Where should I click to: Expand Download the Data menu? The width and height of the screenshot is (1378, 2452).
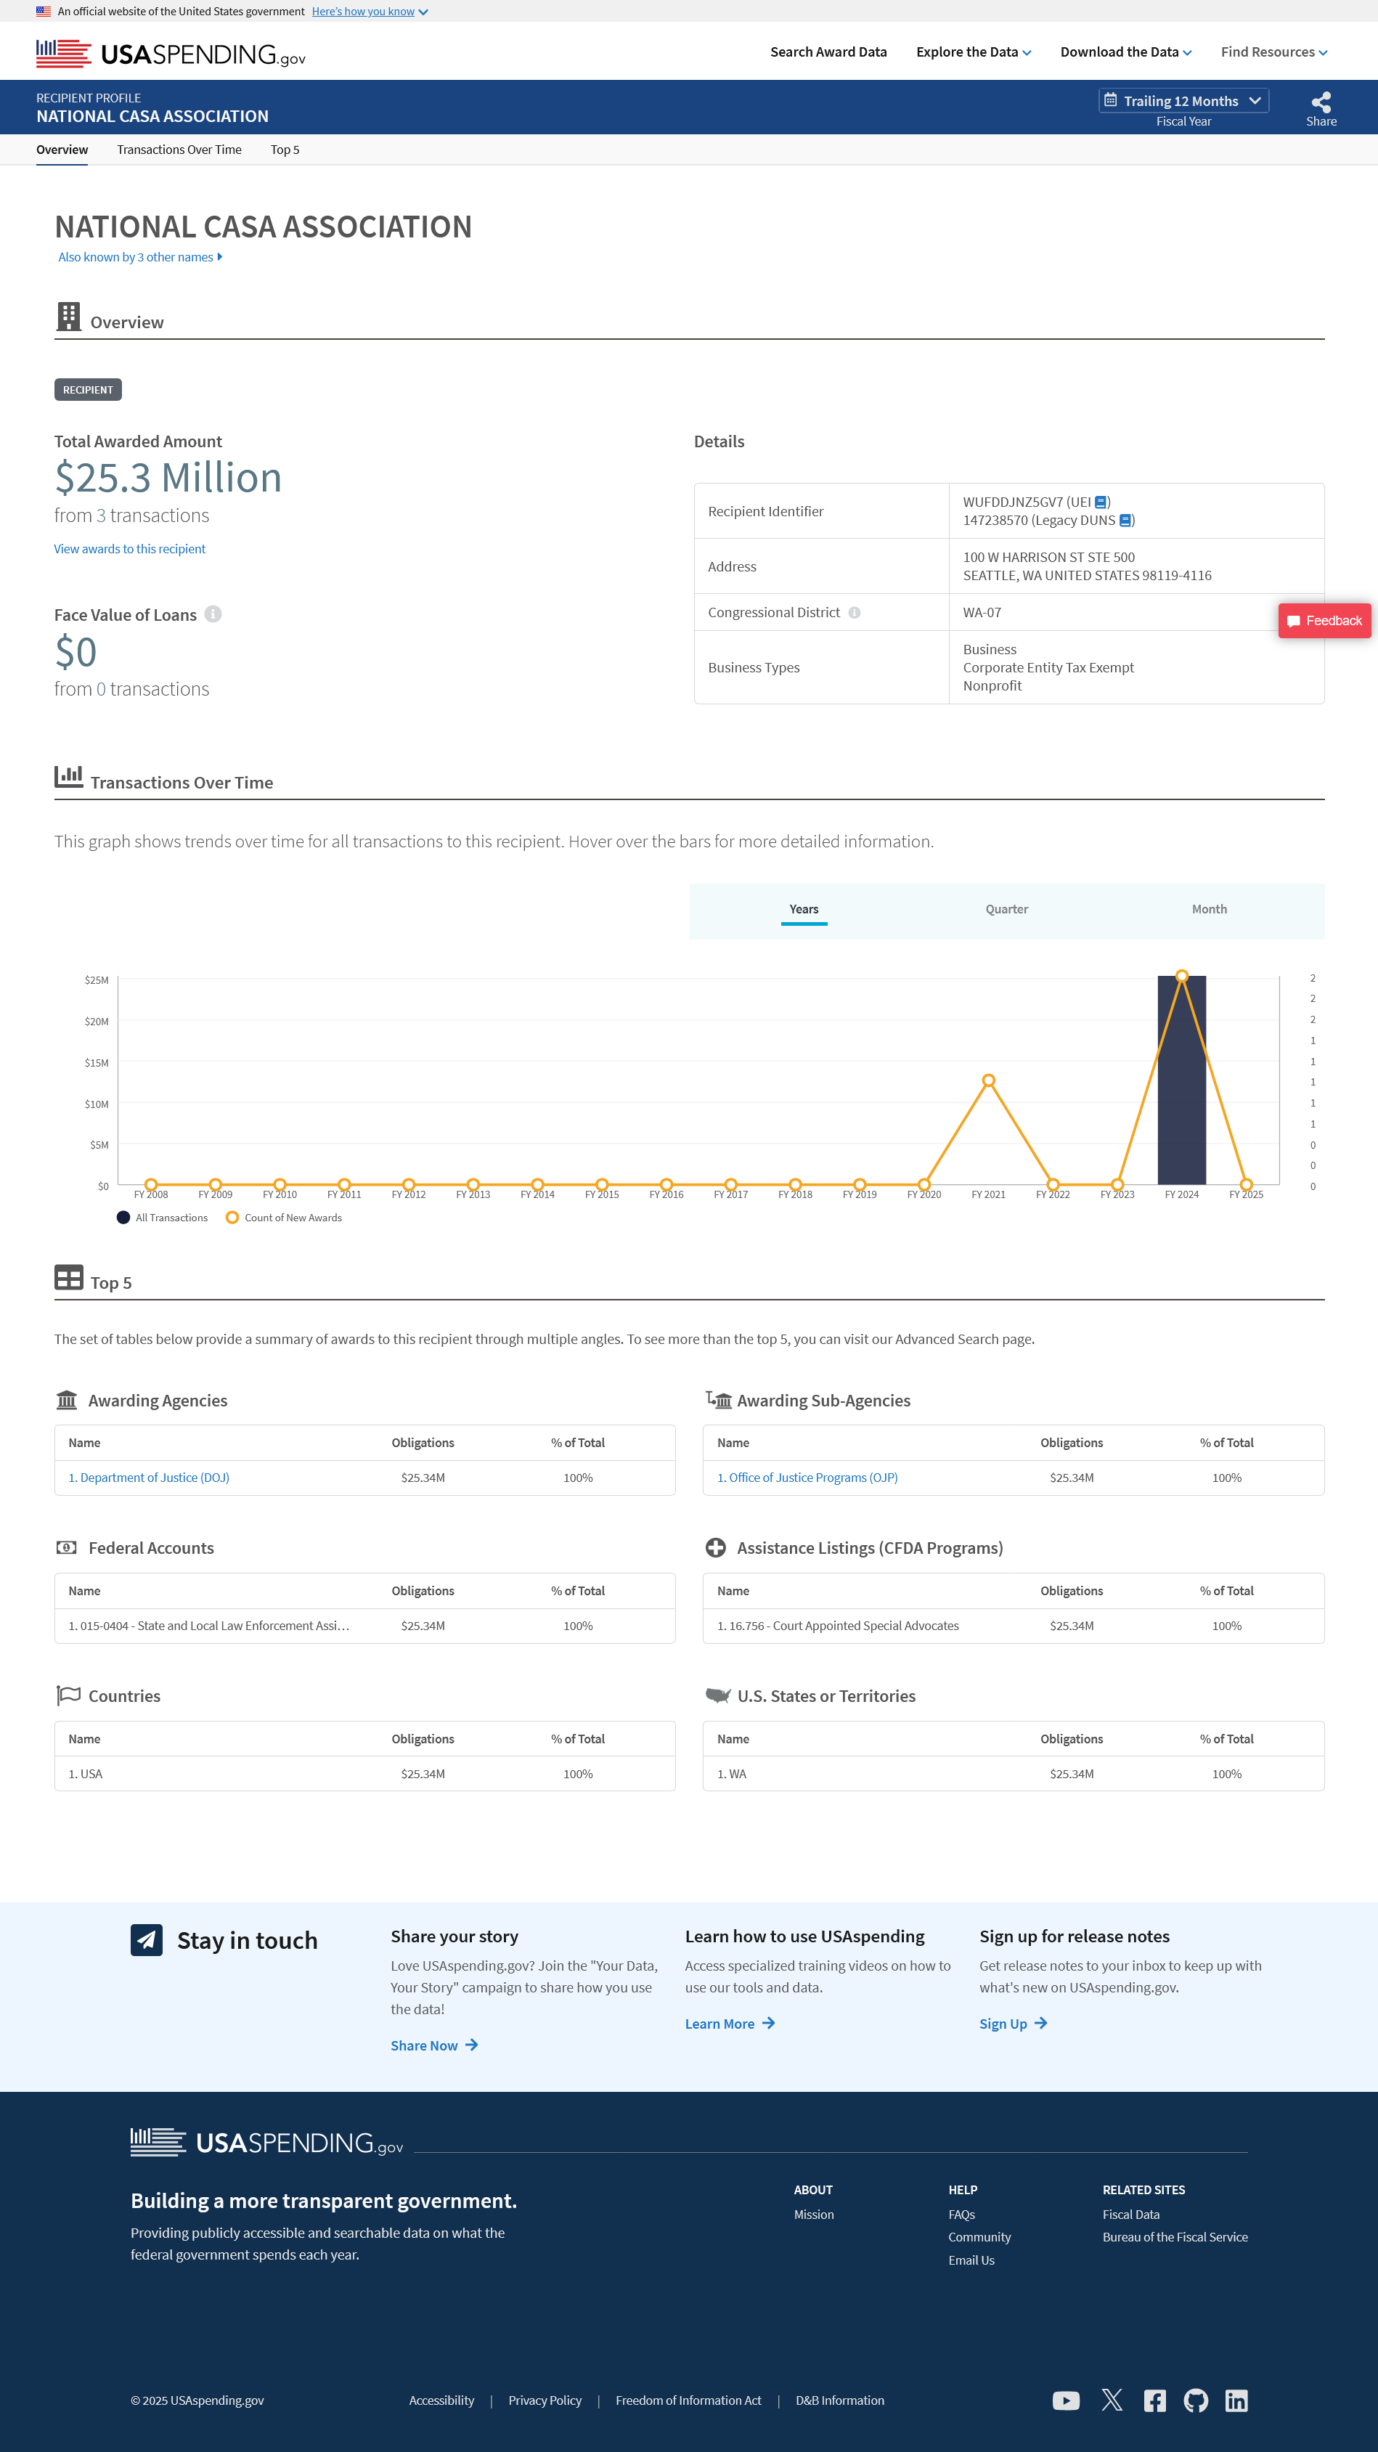tap(1125, 52)
